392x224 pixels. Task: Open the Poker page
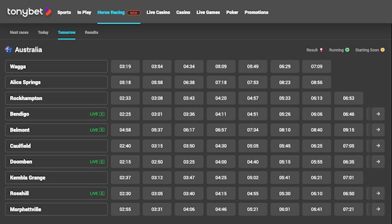pos(232,12)
